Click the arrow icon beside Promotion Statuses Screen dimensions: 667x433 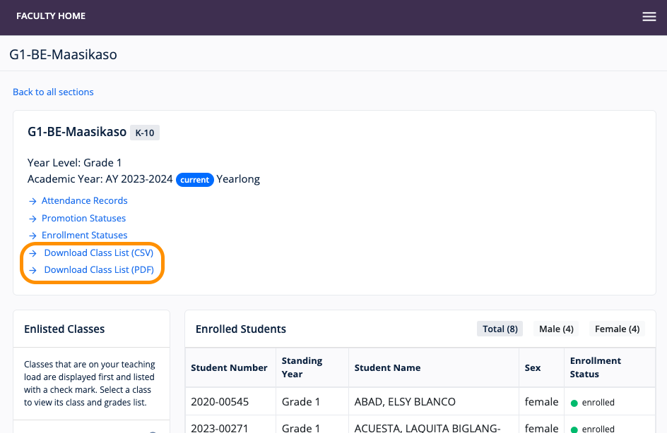(33, 219)
